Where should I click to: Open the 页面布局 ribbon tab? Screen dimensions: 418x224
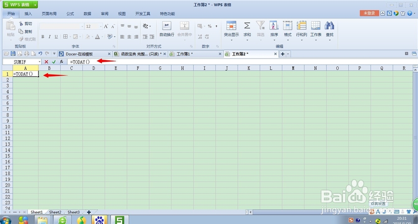pyautogui.click(x=49, y=14)
